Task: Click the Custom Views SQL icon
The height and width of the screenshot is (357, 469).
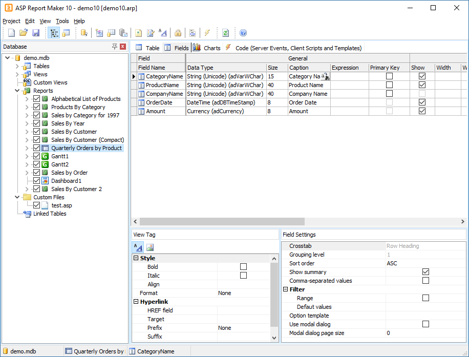Action: (27, 82)
